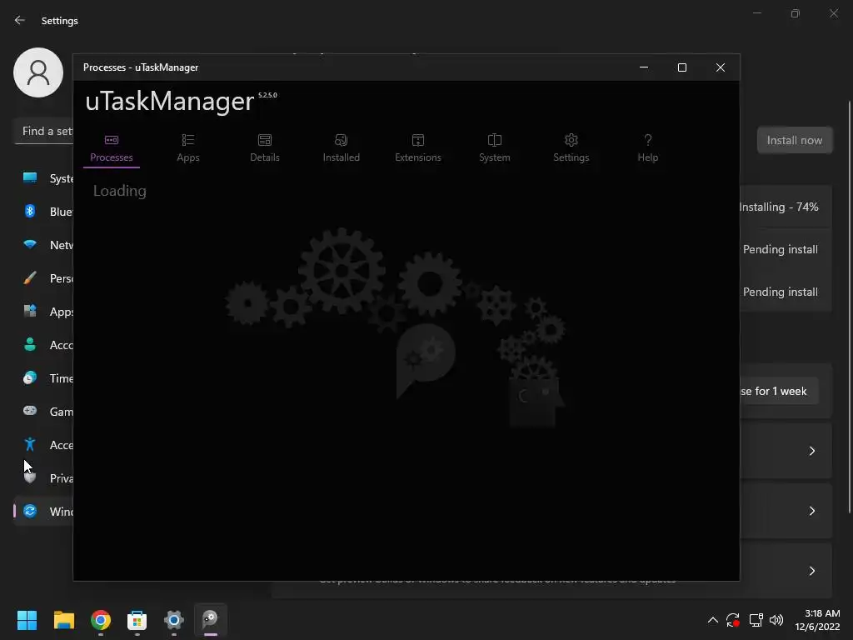Screen dimensions: 853x640
Task: Open the Processes tab in uTaskManager
Action: click(112, 148)
